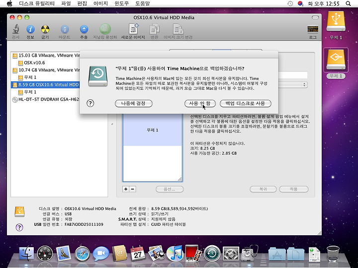Open the Apple menu

pyautogui.click(x=9, y=3)
